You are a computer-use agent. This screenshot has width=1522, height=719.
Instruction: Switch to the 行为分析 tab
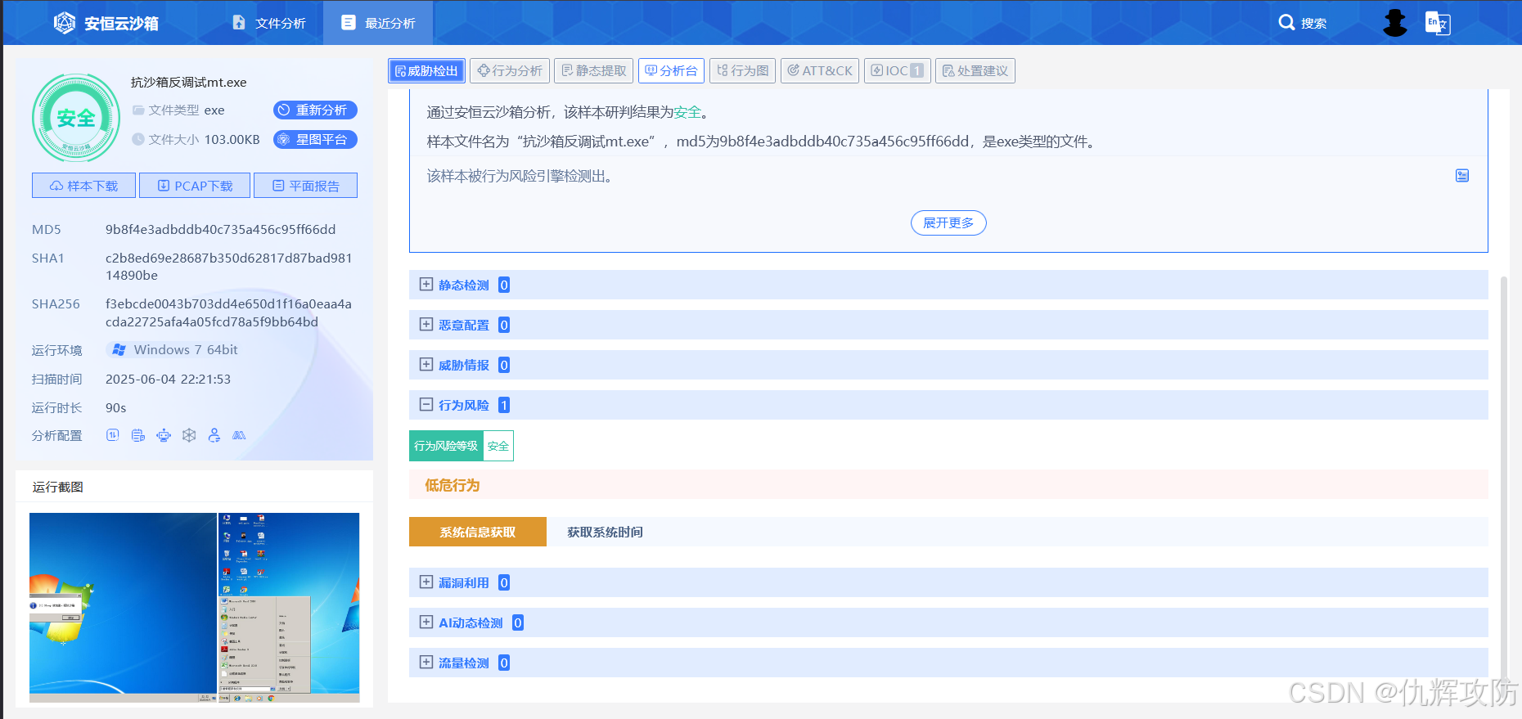coord(509,71)
